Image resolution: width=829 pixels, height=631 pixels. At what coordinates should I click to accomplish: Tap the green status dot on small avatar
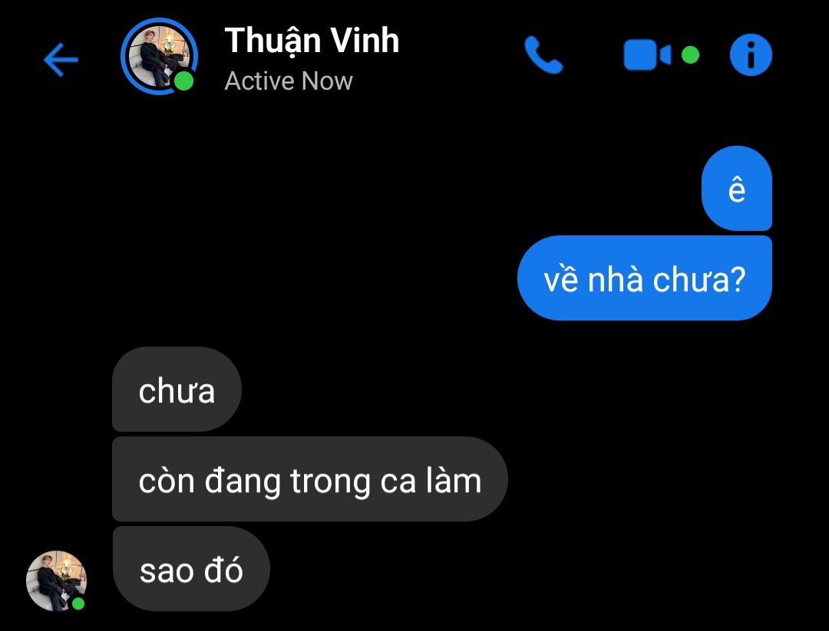tap(78, 603)
